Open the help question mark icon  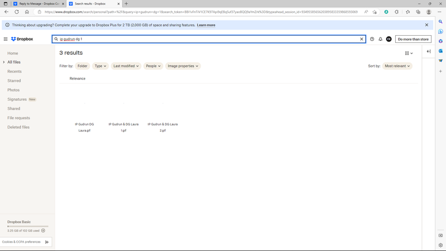point(372,39)
